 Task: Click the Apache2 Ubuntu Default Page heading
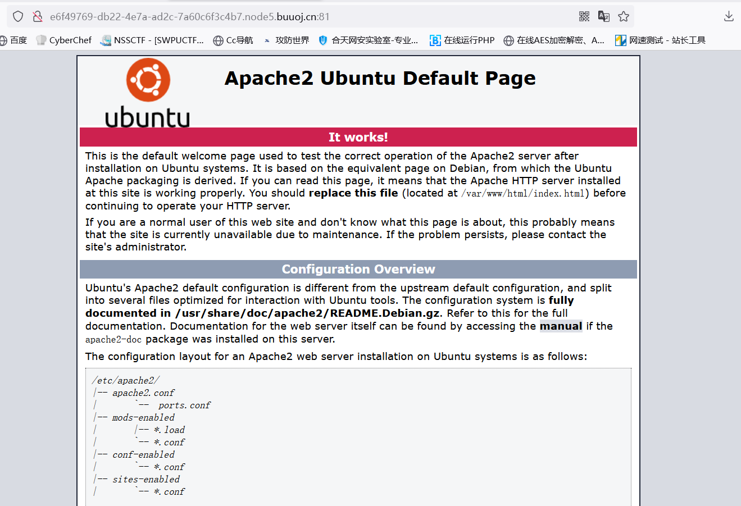coord(380,78)
